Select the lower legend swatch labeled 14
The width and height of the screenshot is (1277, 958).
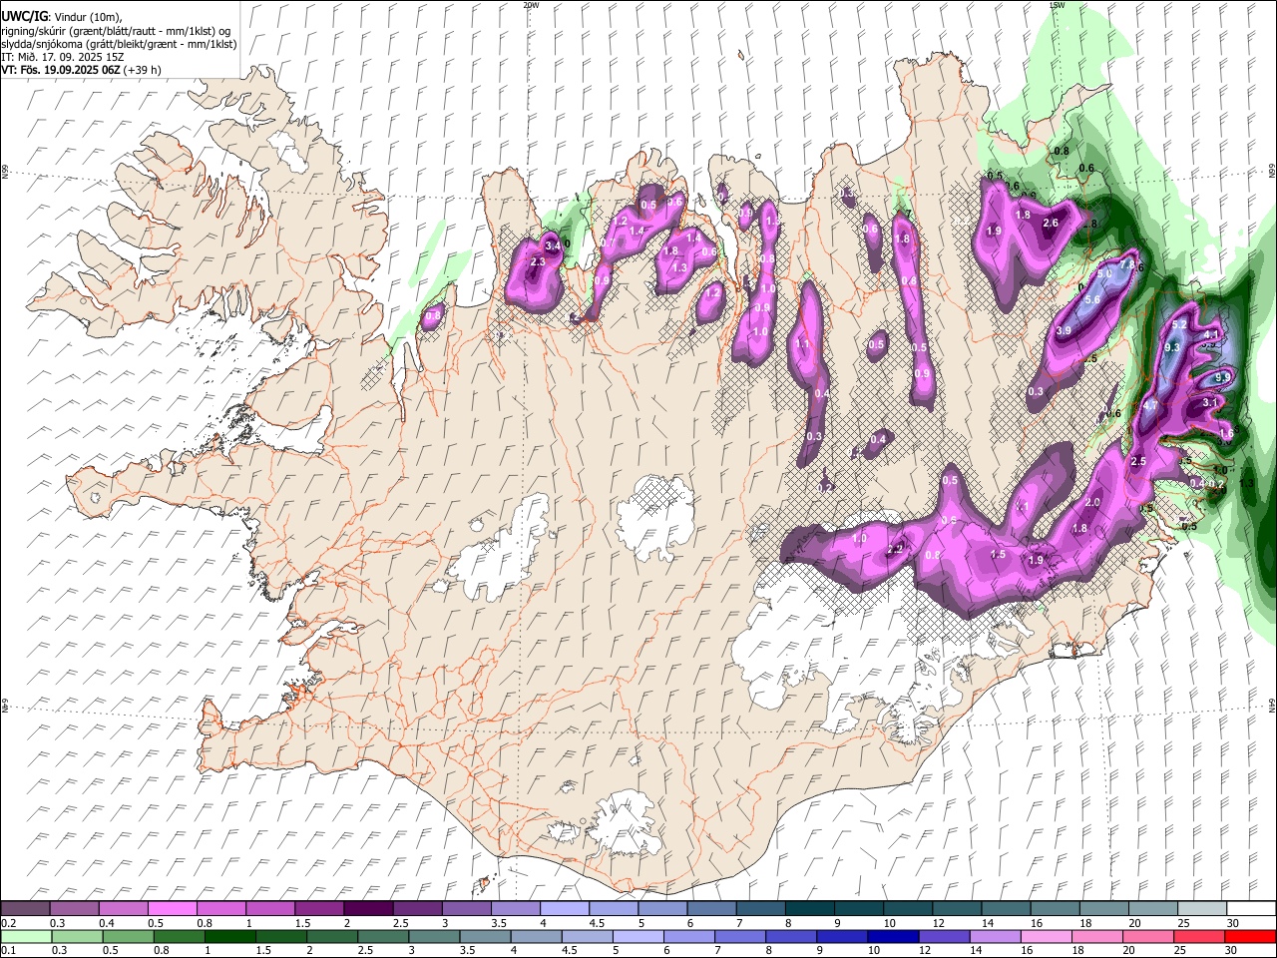pyautogui.click(x=996, y=937)
